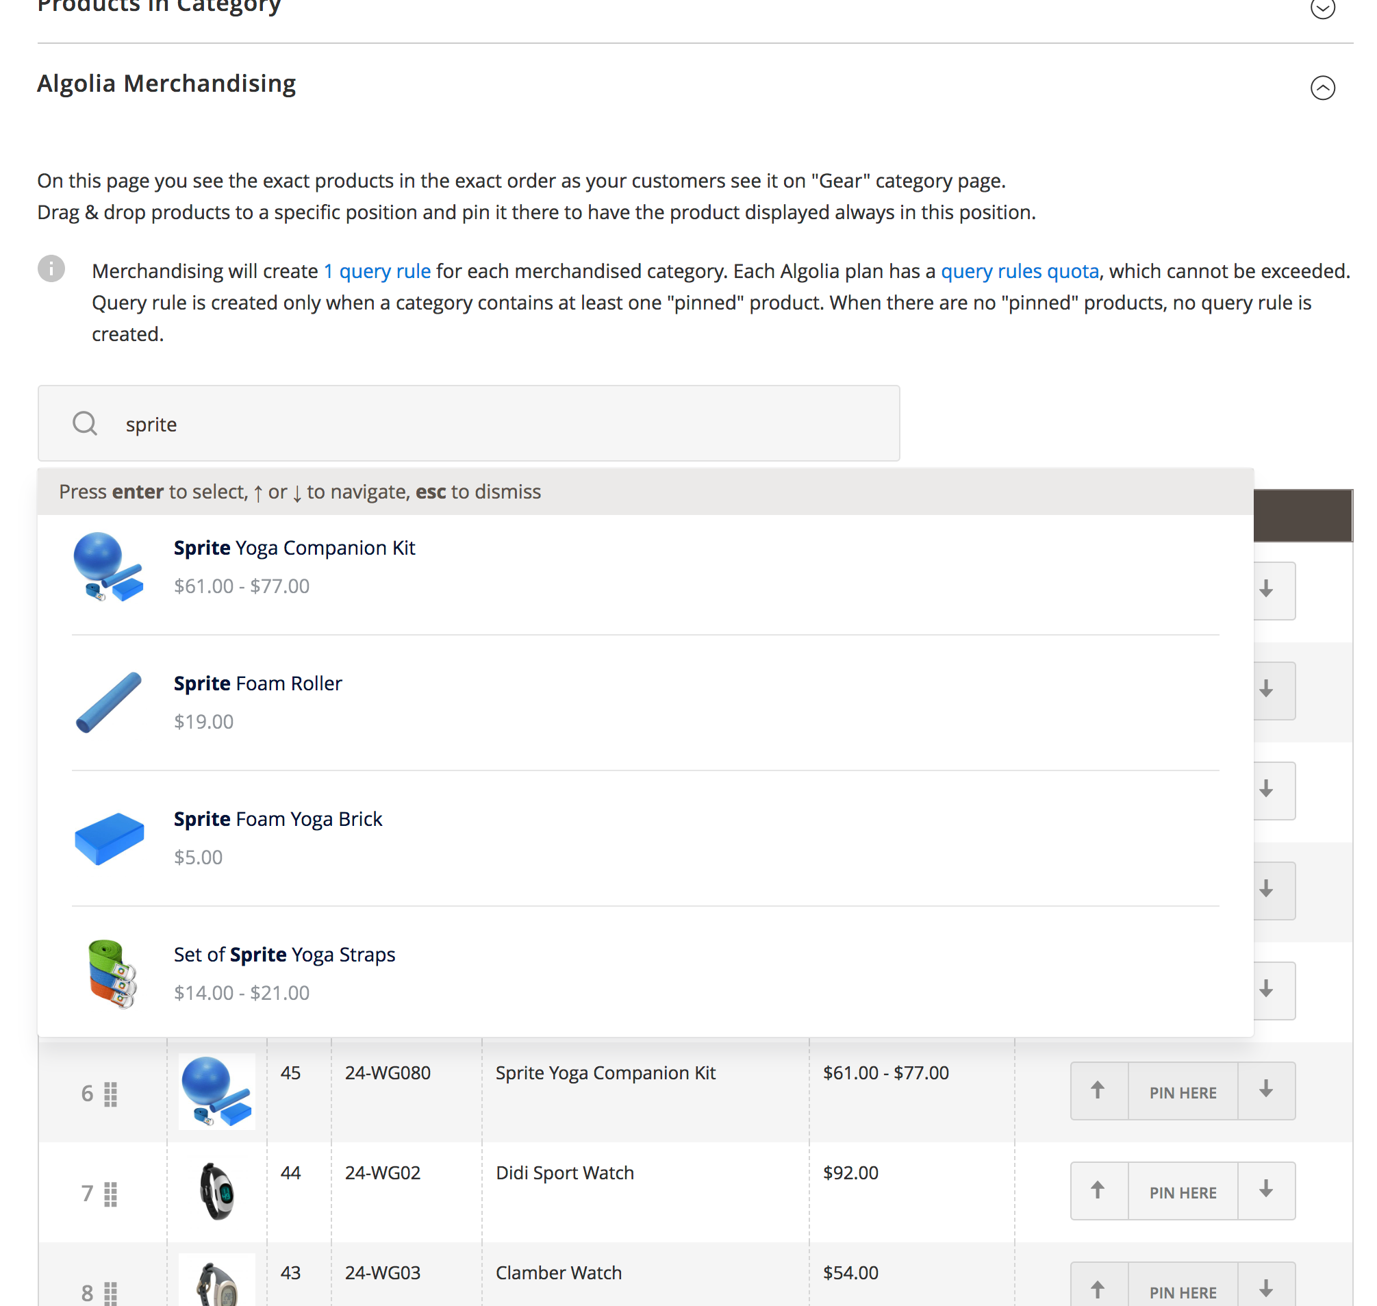Pin Sprite Yoga Companion Kit at position 6
This screenshot has height=1306, width=1377.
tap(1182, 1092)
